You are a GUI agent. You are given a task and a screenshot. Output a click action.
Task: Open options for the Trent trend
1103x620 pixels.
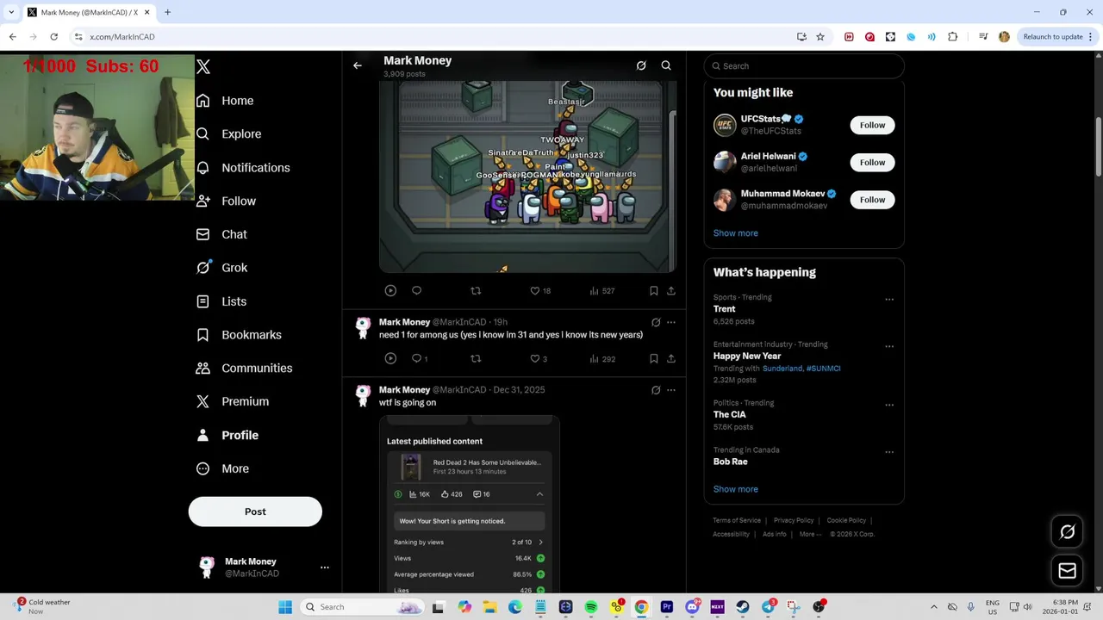pos(889,300)
